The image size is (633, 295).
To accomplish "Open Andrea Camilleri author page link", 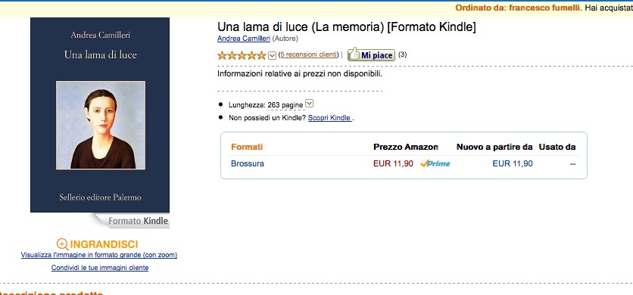I will pyautogui.click(x=244, y=39).
